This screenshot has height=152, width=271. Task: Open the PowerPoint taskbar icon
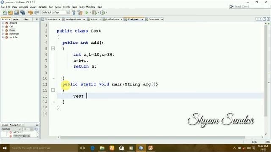pyautogui.click(x=151, y=148)
